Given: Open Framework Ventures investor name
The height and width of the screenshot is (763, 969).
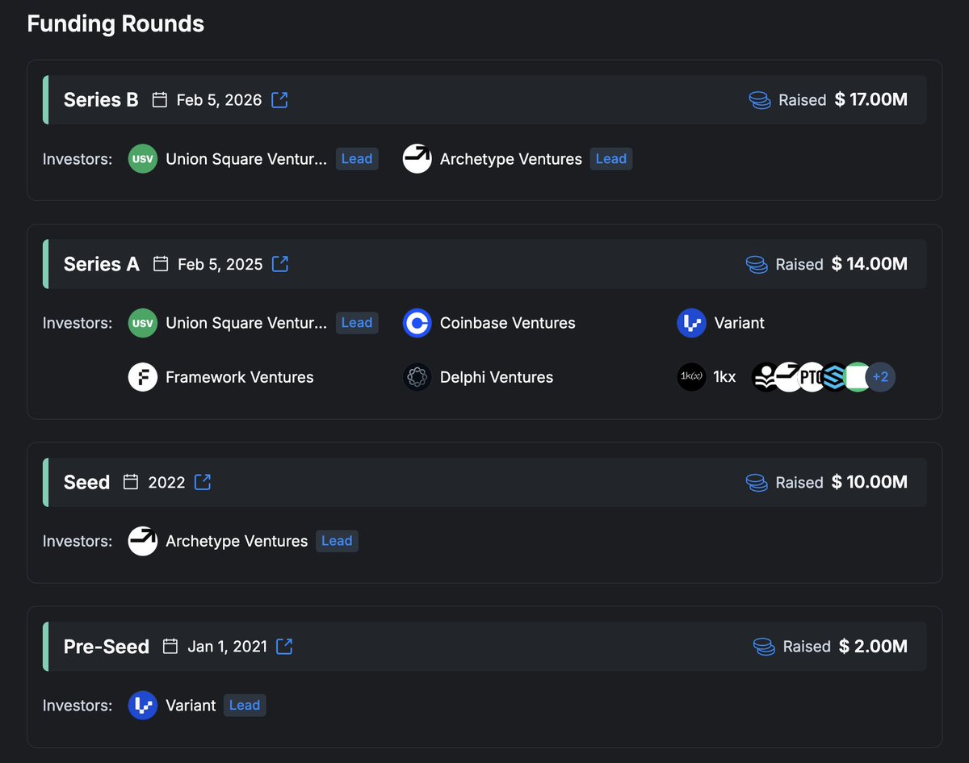Looking at the screenshot, I should coord(240,377).
